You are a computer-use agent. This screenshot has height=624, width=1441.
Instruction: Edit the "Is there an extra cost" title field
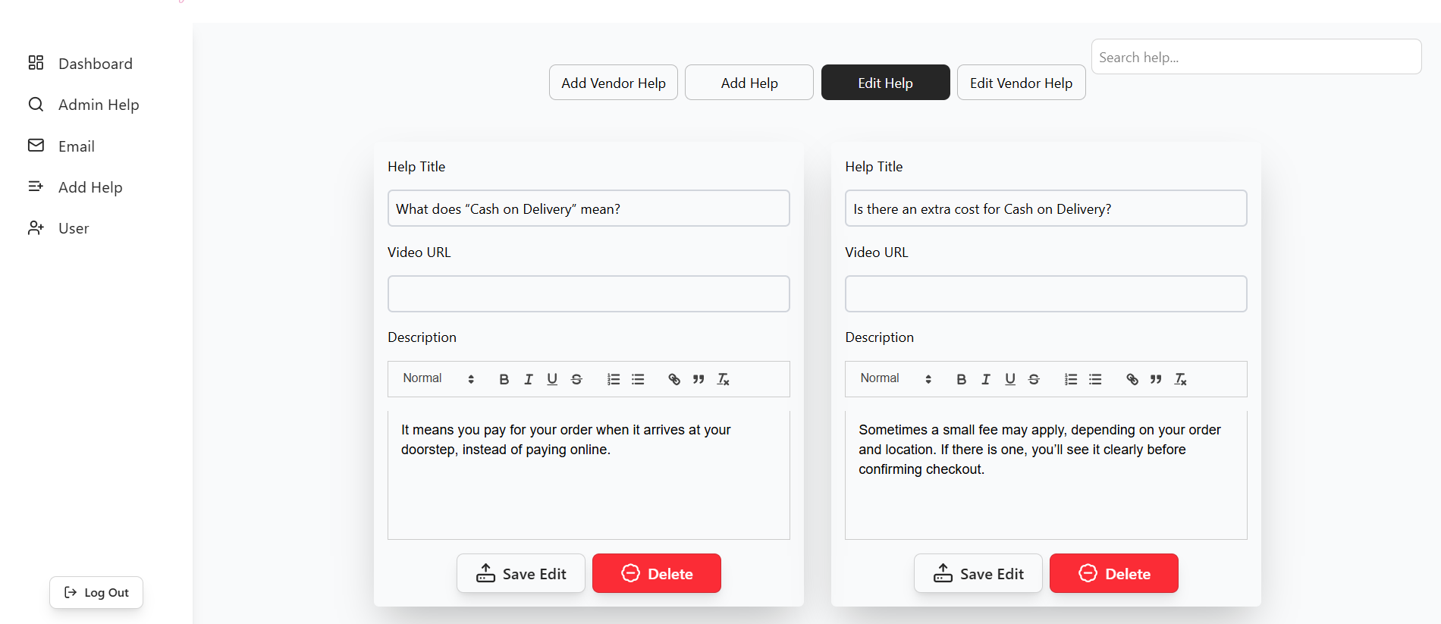coord(1046,209)
